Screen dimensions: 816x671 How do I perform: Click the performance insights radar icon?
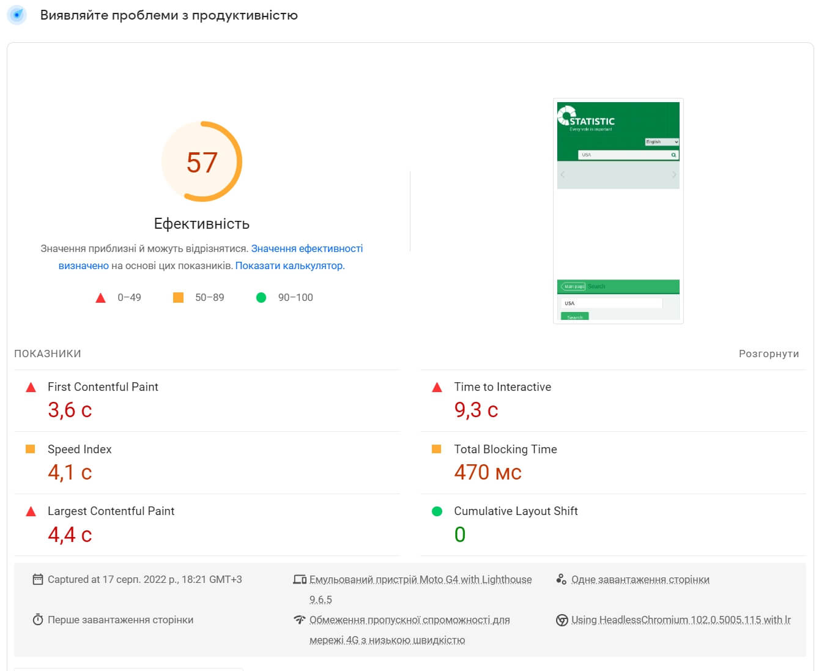[17, 15]
